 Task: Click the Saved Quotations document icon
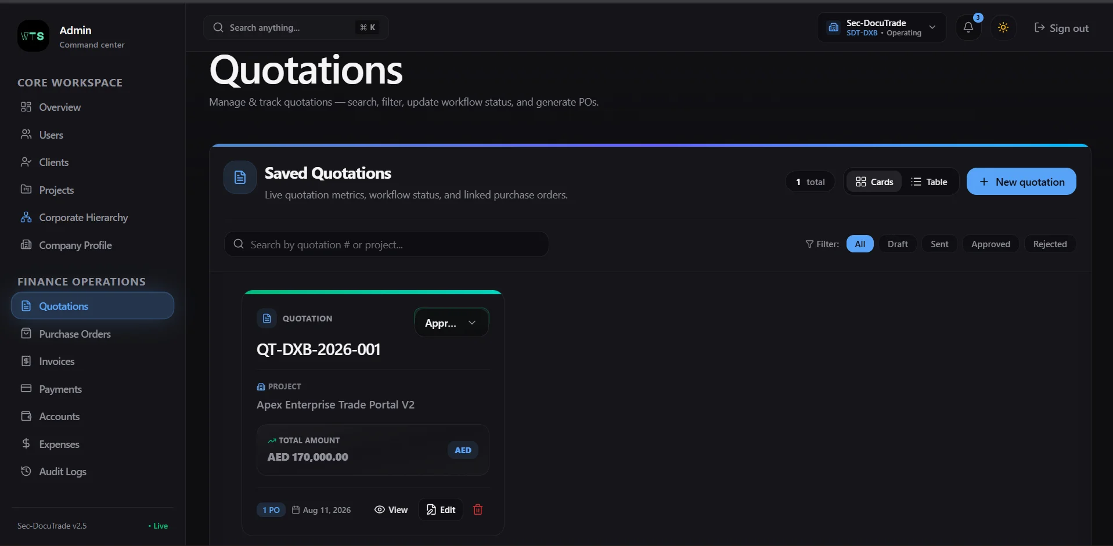point(240,177)
